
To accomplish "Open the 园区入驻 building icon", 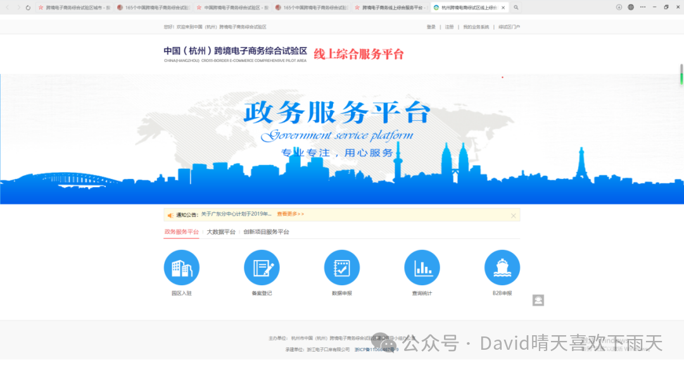I will 182,267.
